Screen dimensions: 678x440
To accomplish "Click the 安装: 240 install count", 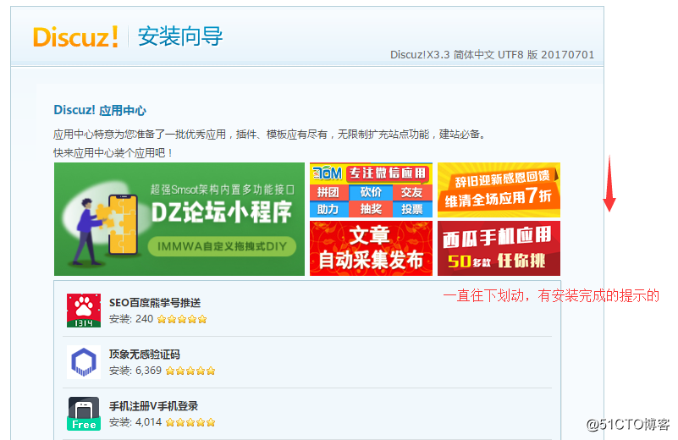I will point(131,319).
